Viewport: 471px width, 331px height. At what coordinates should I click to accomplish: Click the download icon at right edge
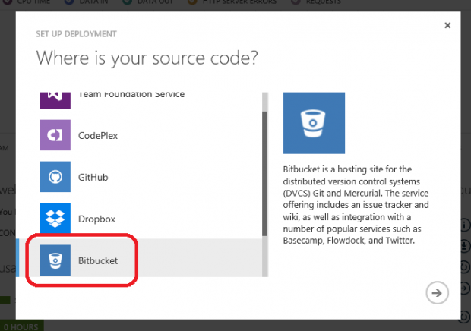(465, 246)
